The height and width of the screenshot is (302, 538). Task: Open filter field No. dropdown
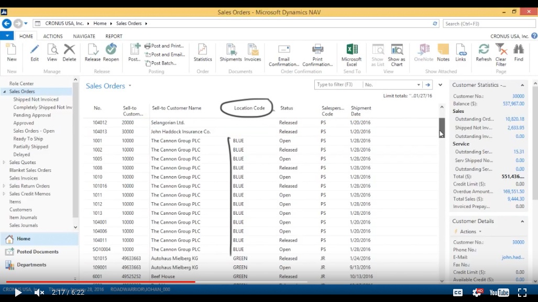(418, 85)
